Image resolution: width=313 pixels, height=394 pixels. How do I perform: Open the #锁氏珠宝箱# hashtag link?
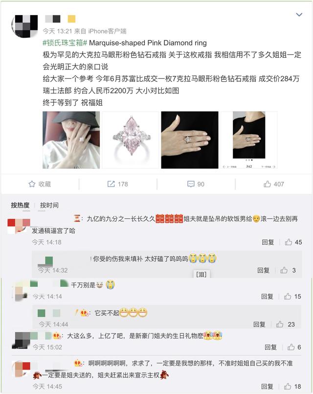(x=65, y=43)
